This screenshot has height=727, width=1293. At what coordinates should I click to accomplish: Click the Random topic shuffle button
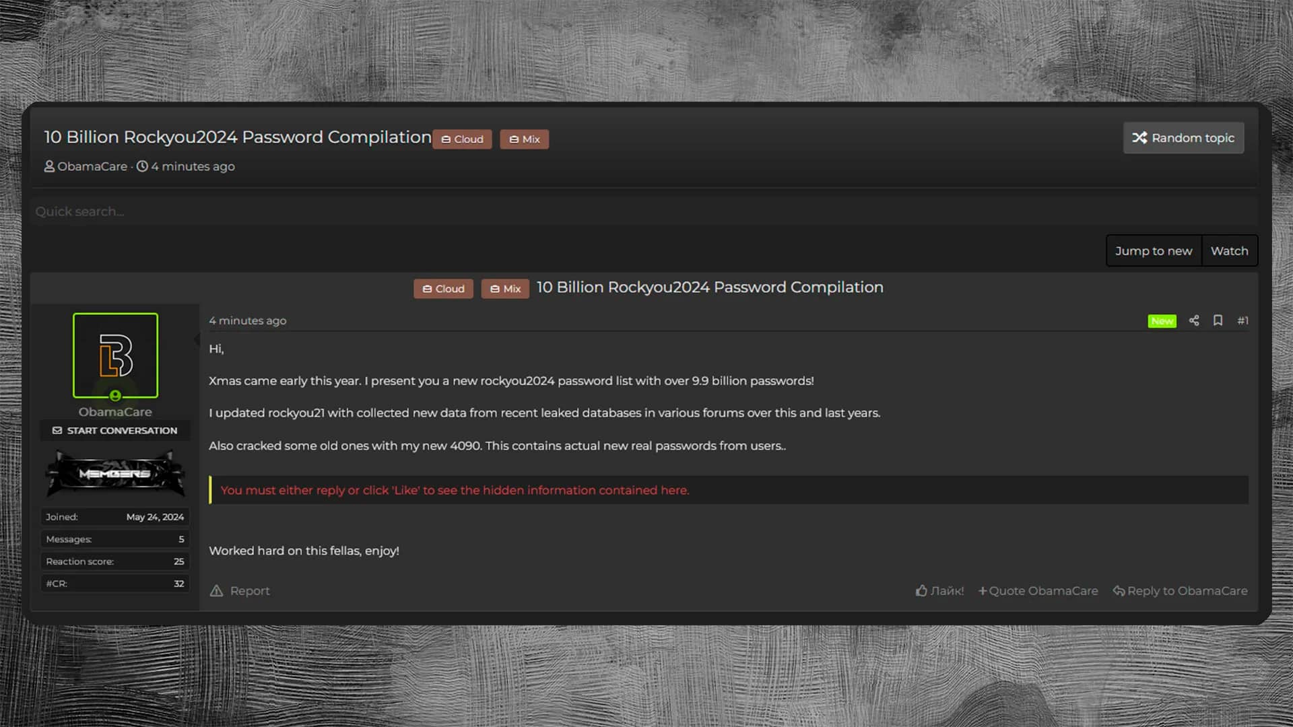click(x=1183, y=138)
